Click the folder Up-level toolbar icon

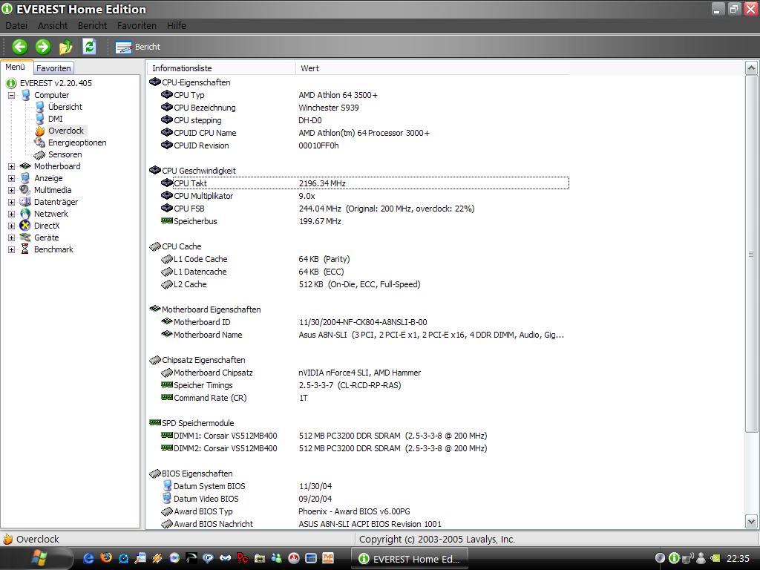(65, 47)
